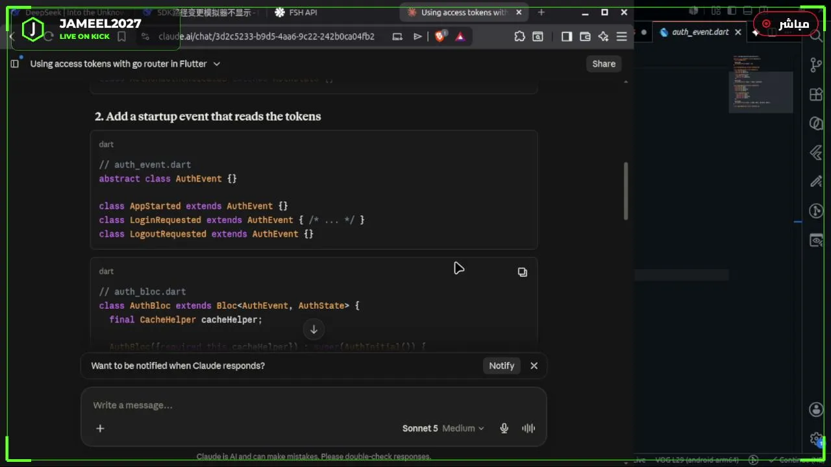Click the search tabs icon in toolbar

(x=538, y=37)
